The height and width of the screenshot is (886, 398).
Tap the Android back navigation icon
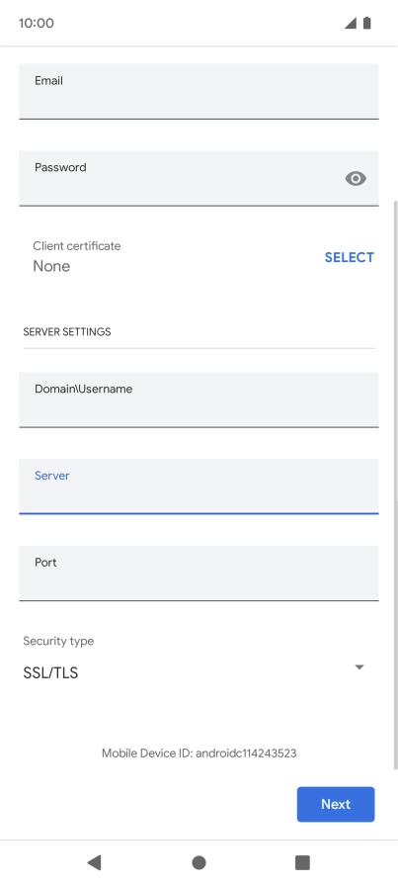point(94,862)
